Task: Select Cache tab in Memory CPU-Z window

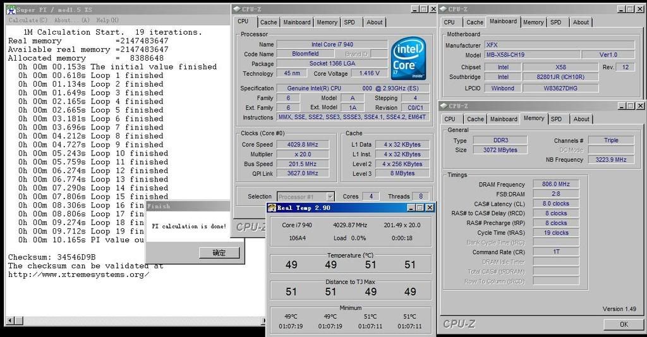Action: coord(475,119)
